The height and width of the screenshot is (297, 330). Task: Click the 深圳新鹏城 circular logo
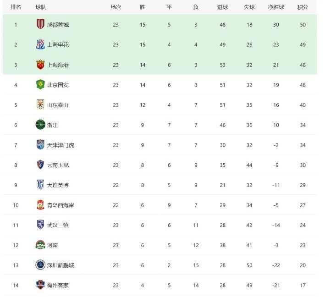40,265
